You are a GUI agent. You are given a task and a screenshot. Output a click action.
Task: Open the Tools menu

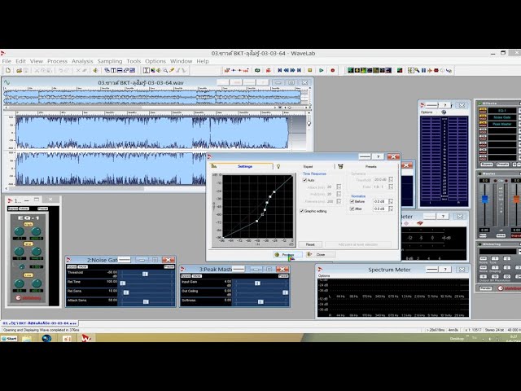[134, 61]
